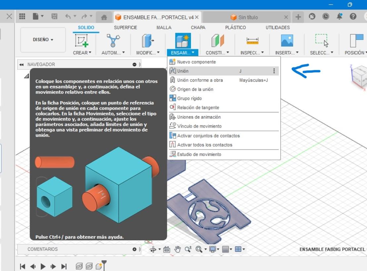Viewport: 367px width, 271px height.
Task: Click the Select window tool icon
Action: coord(322,41)
